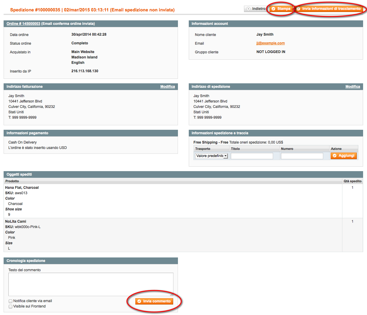This screenshot has height=315, width=367.
Task: Edit billing address via Modifica link
Action: coord(167,87)
